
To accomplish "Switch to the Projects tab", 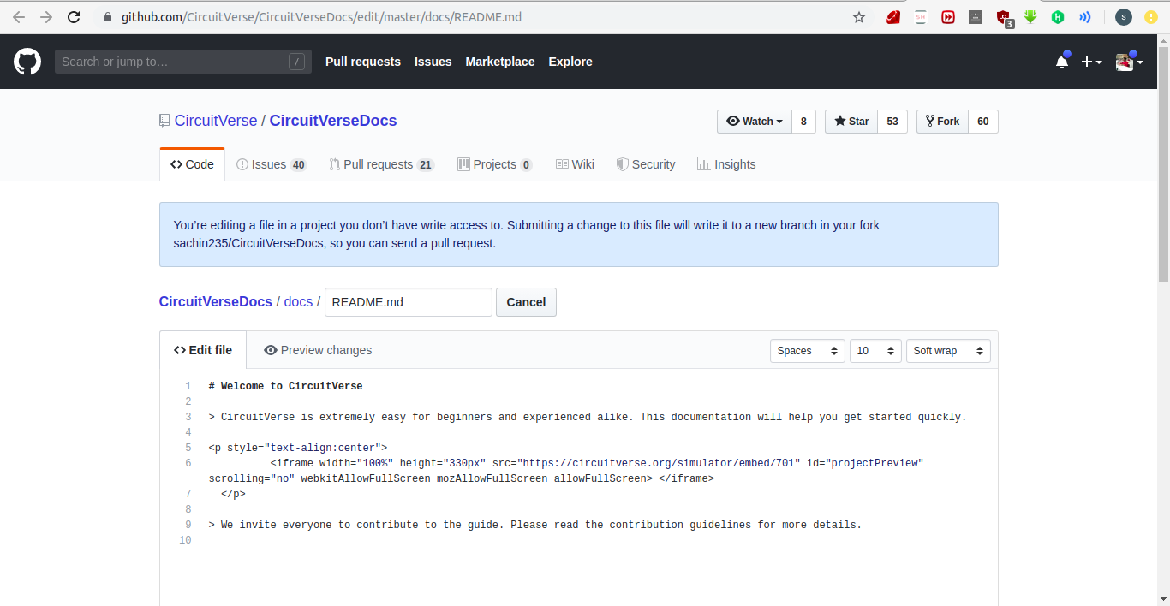I will point(495,164).
